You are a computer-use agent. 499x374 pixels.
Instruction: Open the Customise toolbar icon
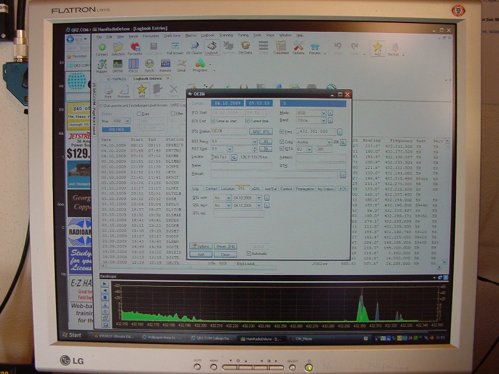[x=281, y=47]
